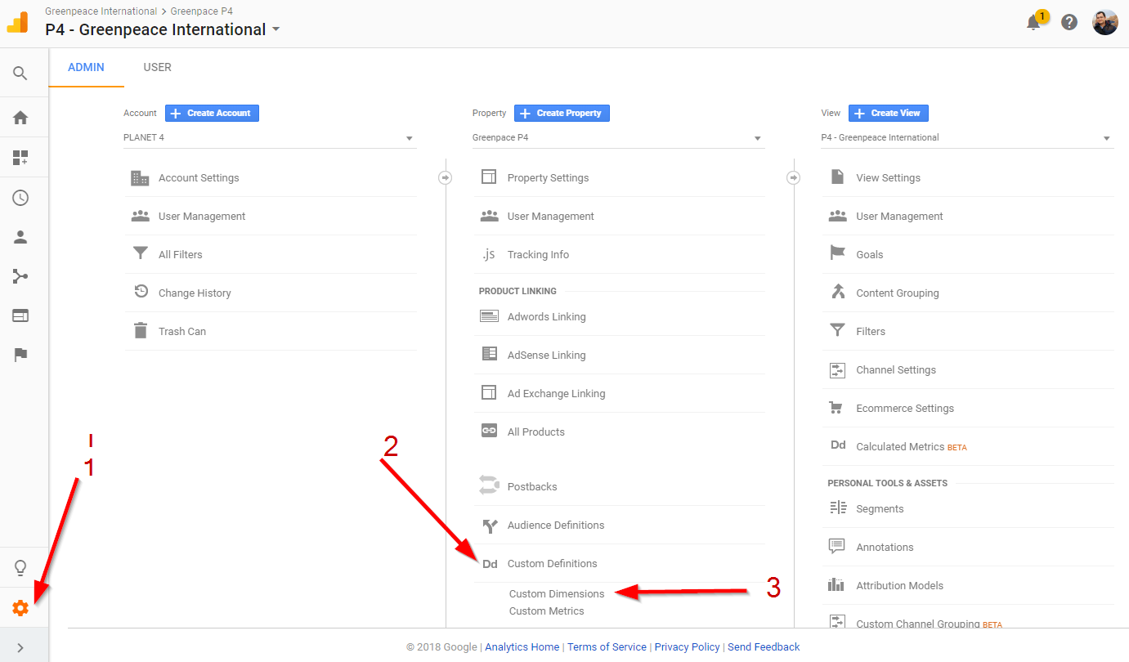Open Behavior icon in sidebar
1129x662 pixels.
[20, 315]
